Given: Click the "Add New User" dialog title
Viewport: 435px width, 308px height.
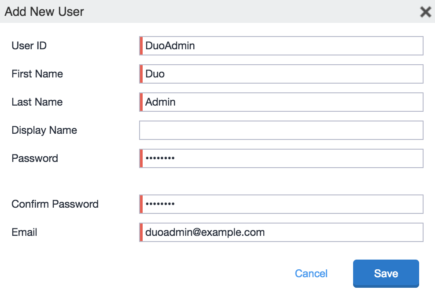Looking at the screenshot, I should pyautogui.click(x=44, y=11).
